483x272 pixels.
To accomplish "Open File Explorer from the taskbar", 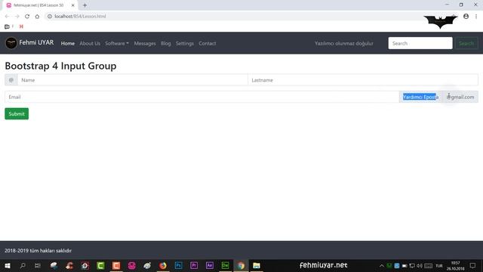I will (x=257, y=265).
